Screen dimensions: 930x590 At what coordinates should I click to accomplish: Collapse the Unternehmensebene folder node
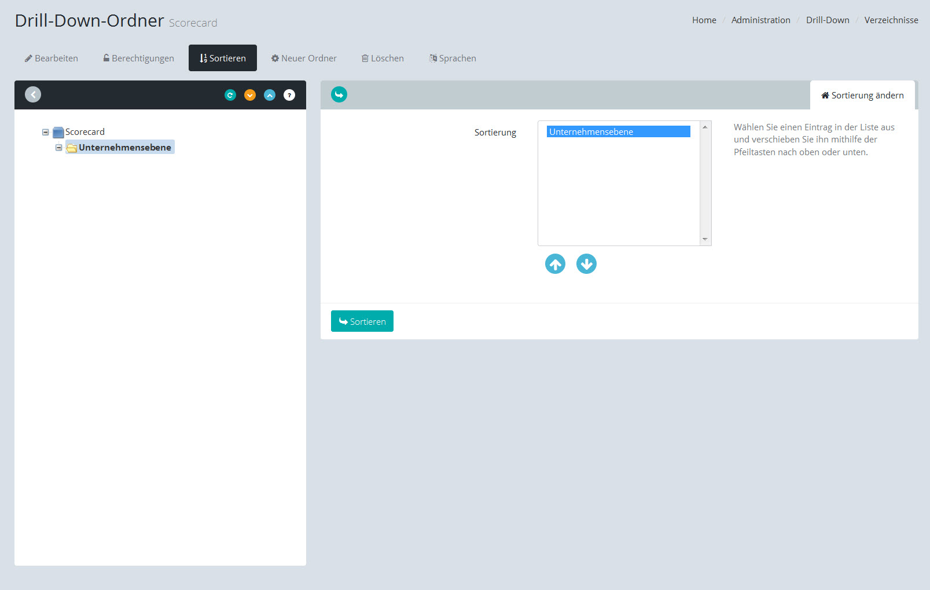[x=58, y=148]
